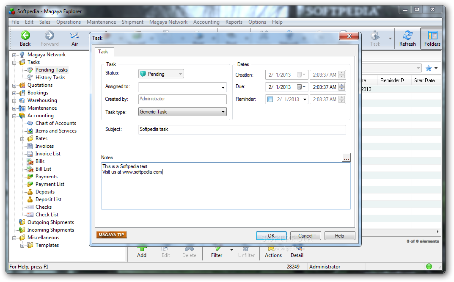
Task: Expand the Rates tree node
Action: point(22,139)
